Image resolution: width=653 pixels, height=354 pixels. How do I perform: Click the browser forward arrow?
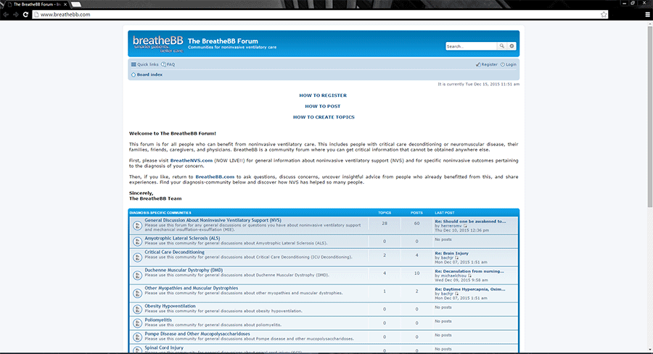16,14
